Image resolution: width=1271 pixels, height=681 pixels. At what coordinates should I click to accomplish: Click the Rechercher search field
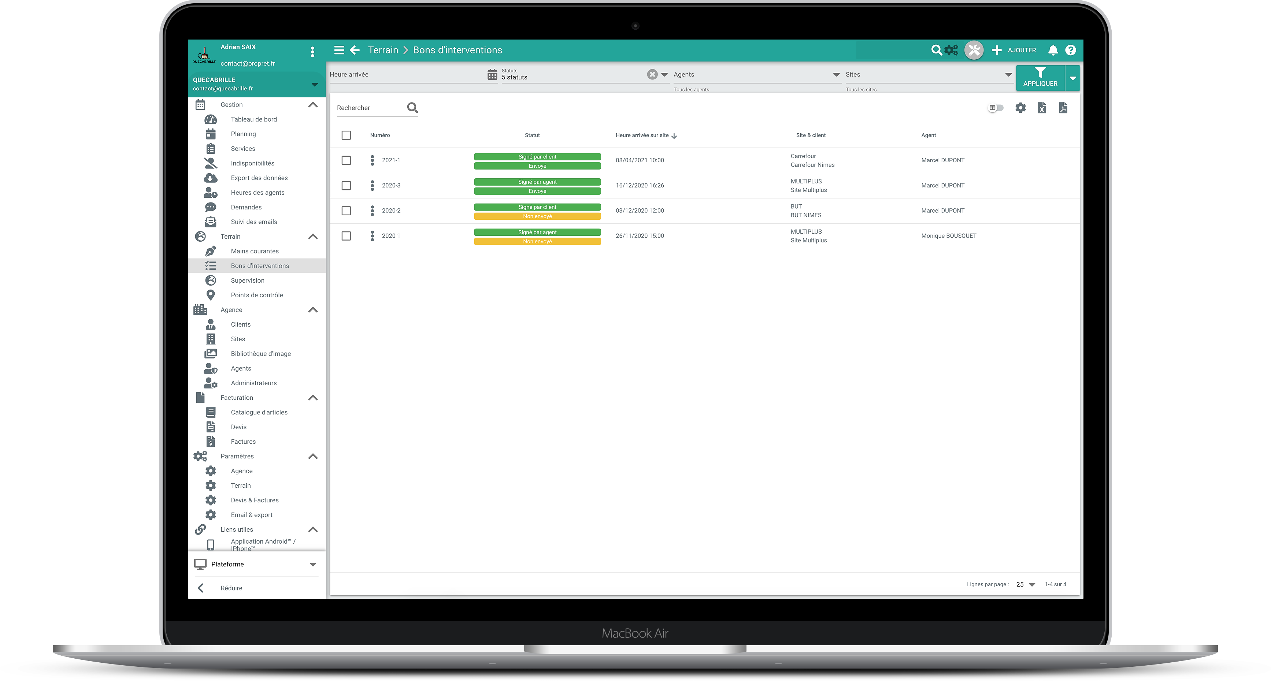pyautogui.click(x=369, y=108)
